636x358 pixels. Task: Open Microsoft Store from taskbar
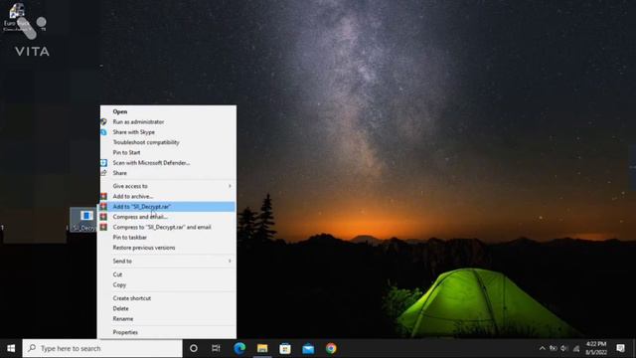pyautogui.click(x=285, y=348)
